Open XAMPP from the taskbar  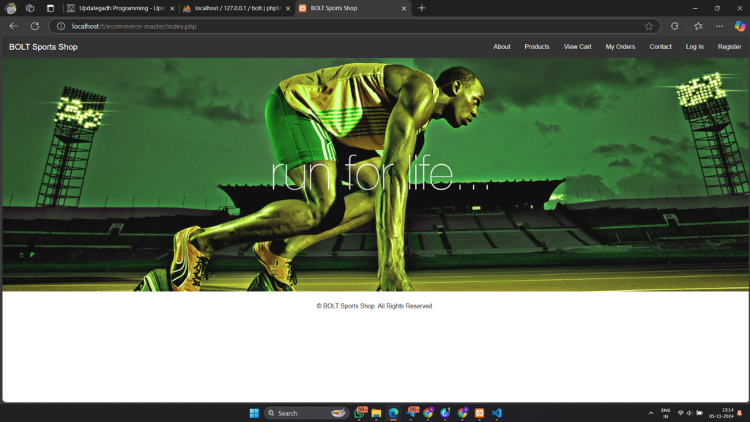click(479, 413)
